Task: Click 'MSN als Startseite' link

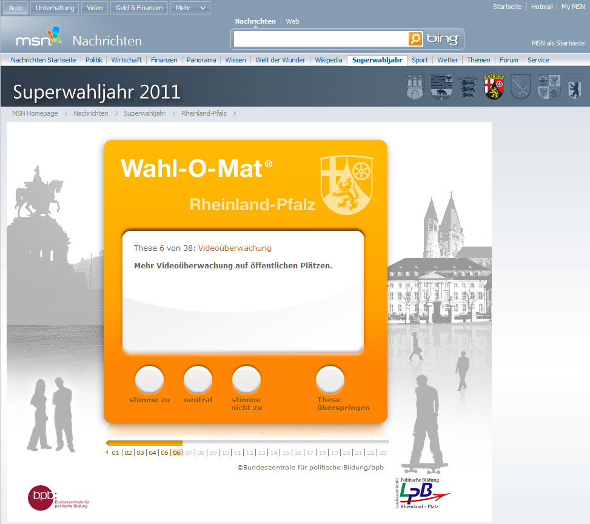Action: (558, 43)
